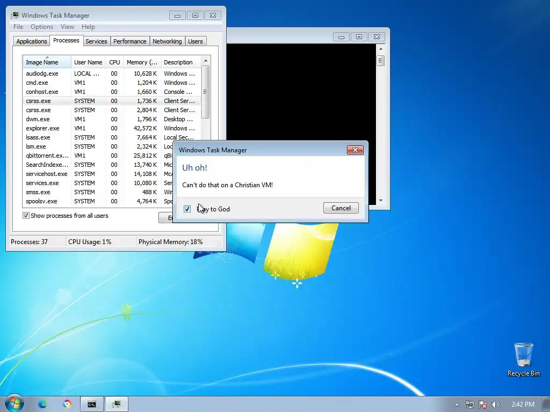Viewport: 550px width, 412px height.
Task: Switch to the Processes tab
Action: tap(66, 40)
